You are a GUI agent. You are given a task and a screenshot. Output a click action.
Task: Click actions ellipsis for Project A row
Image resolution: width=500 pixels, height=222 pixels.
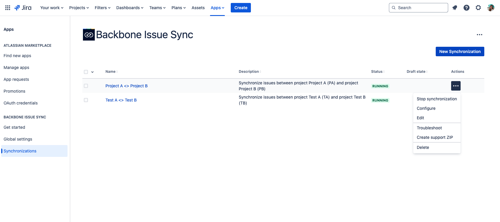point(456,86)
